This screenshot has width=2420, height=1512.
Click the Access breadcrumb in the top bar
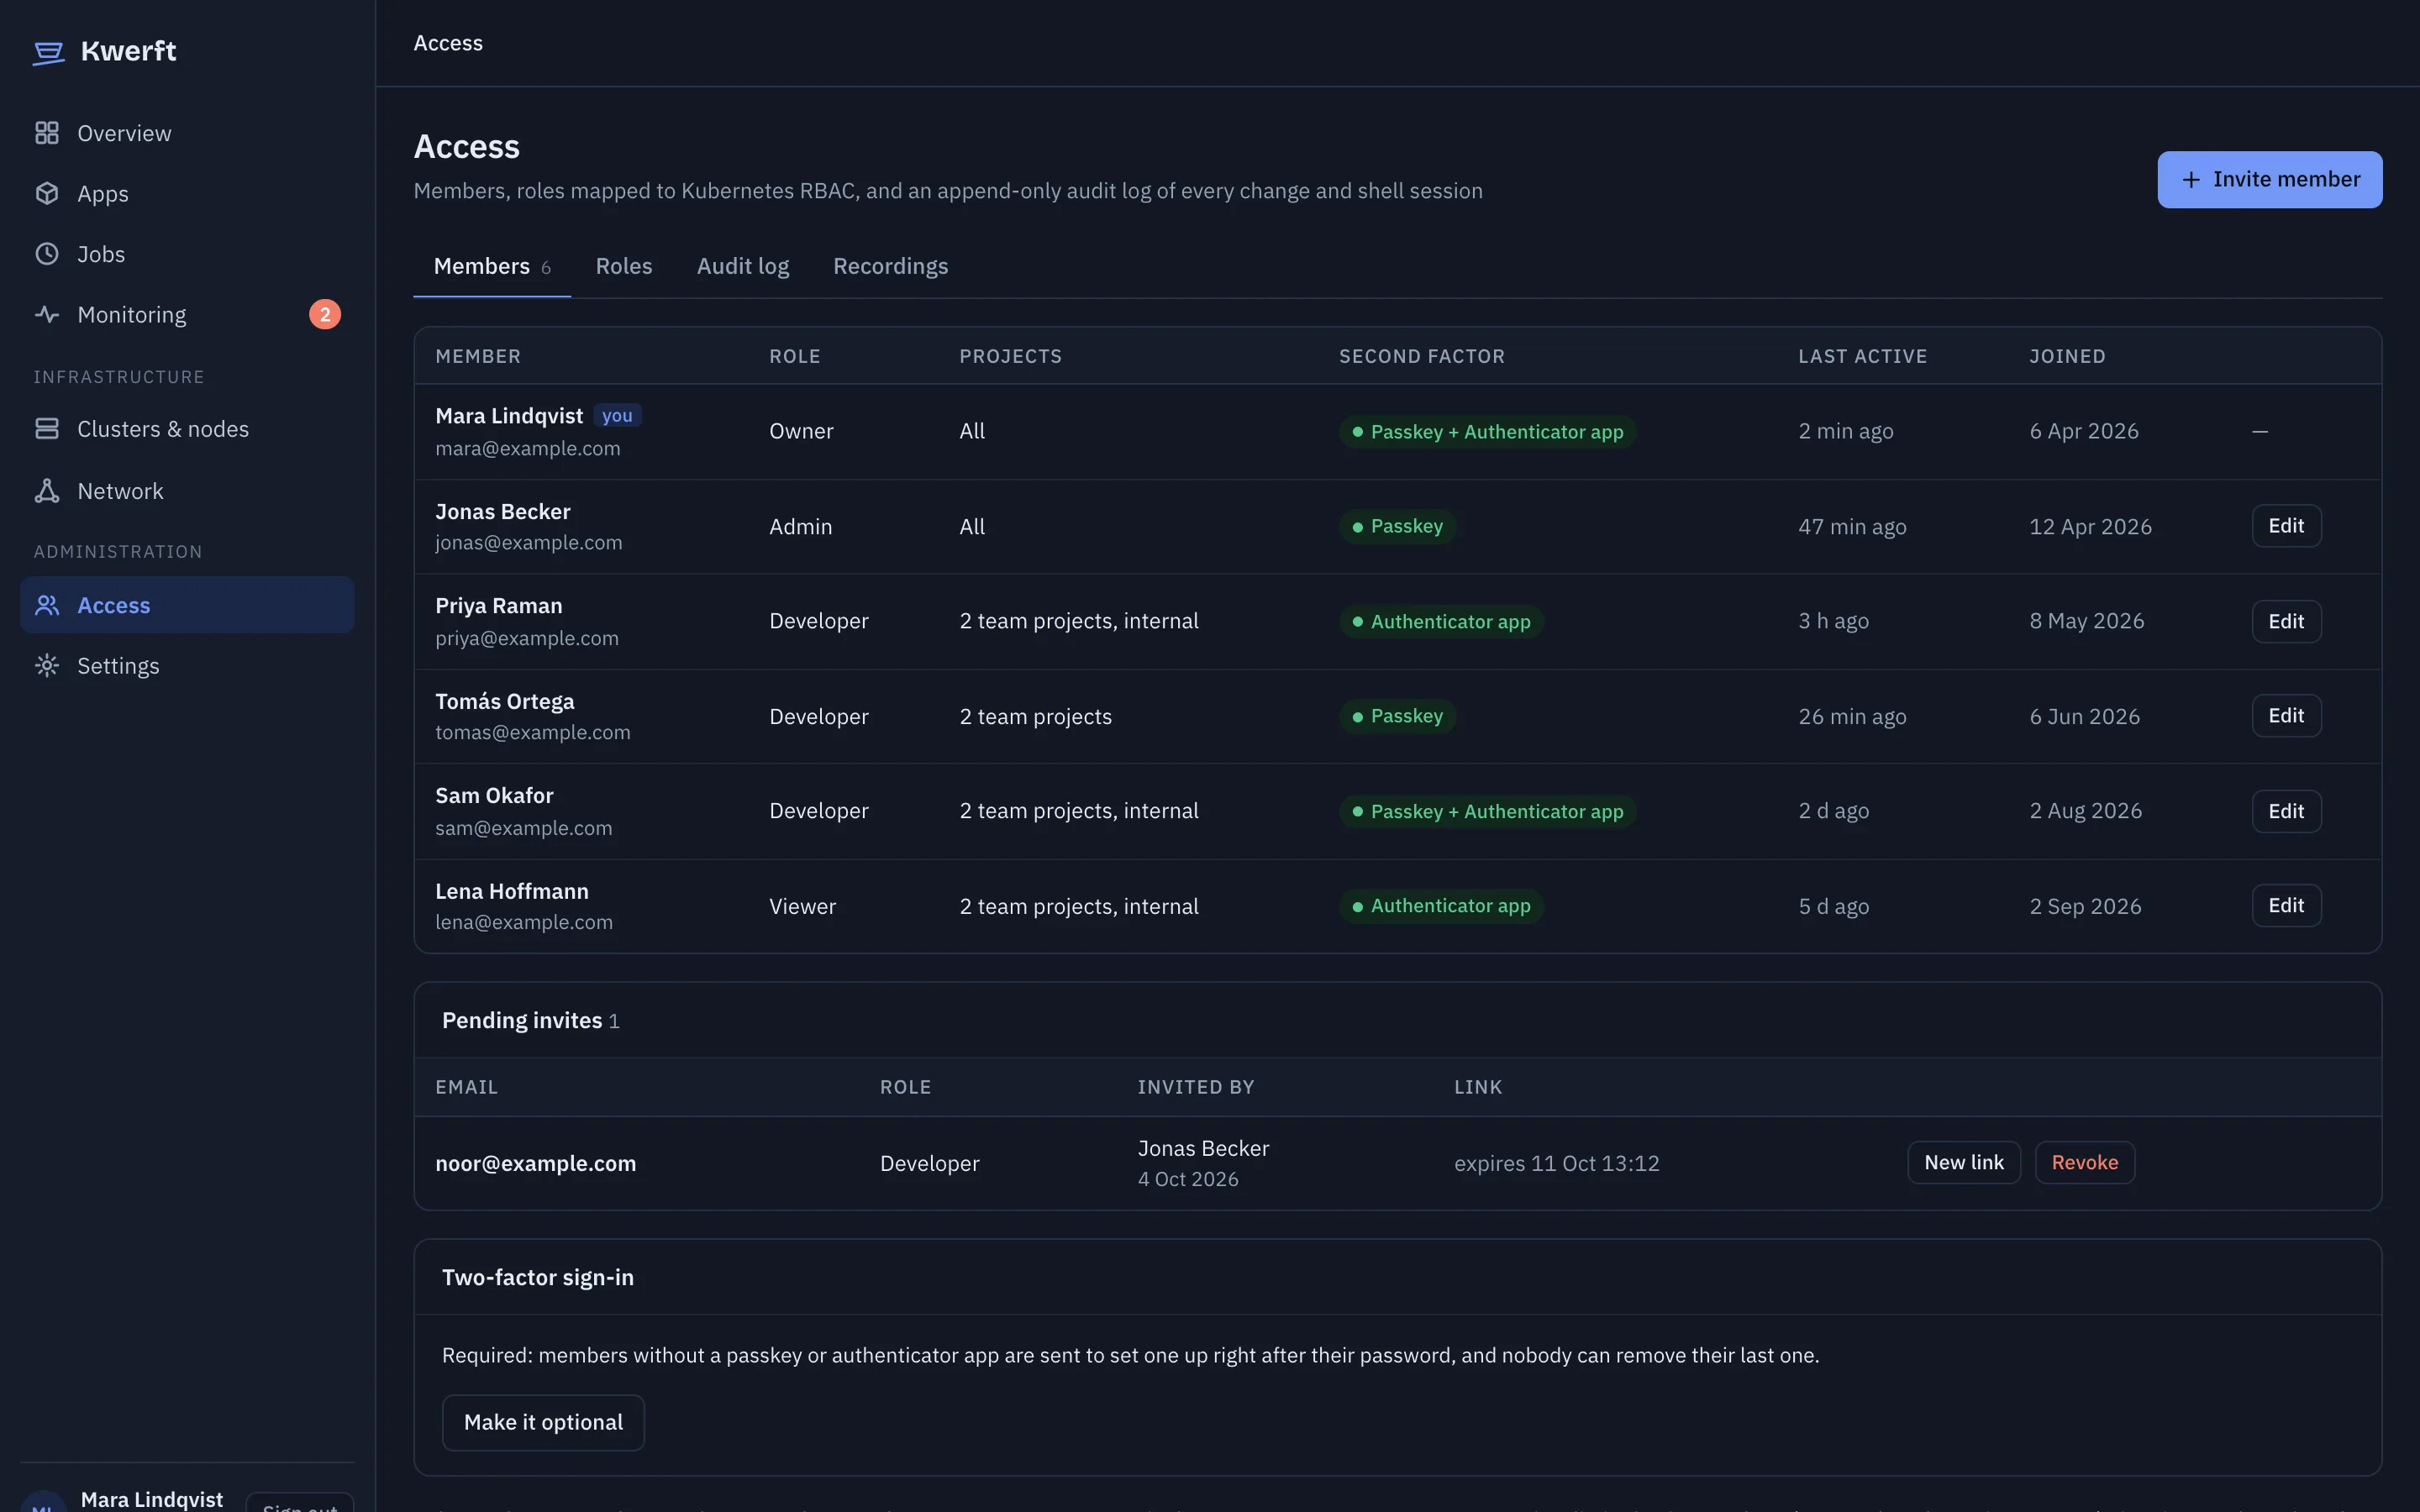448,43
